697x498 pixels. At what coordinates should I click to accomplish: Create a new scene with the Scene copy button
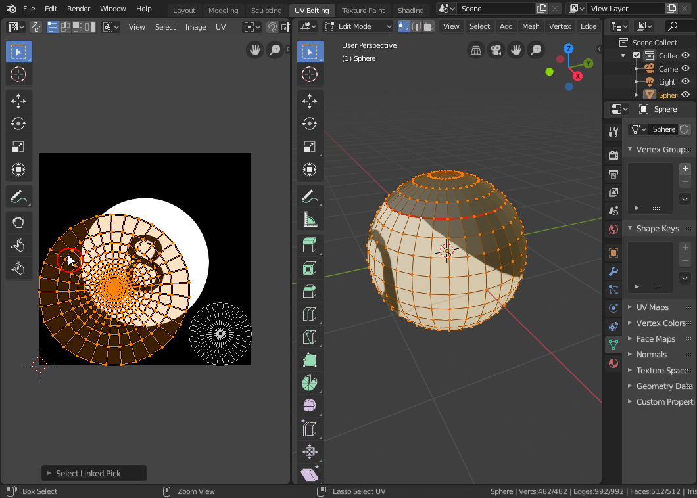[x=541, y=9]
